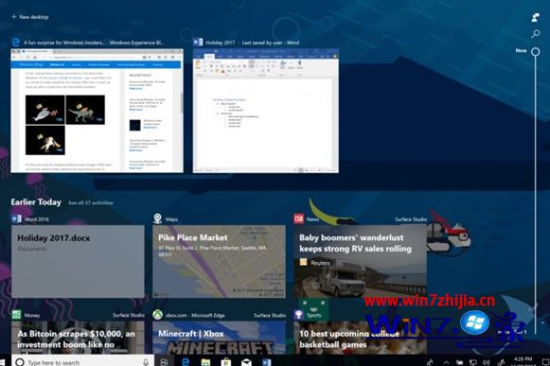The width and height of the screenshot is (550, 366).
Task: Open the Holiday 2017 Word window thumbnail
Action: (266, 111)
